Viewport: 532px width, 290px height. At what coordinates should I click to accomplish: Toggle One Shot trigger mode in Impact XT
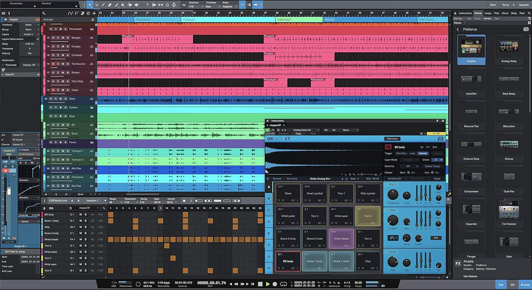point(401,153)
